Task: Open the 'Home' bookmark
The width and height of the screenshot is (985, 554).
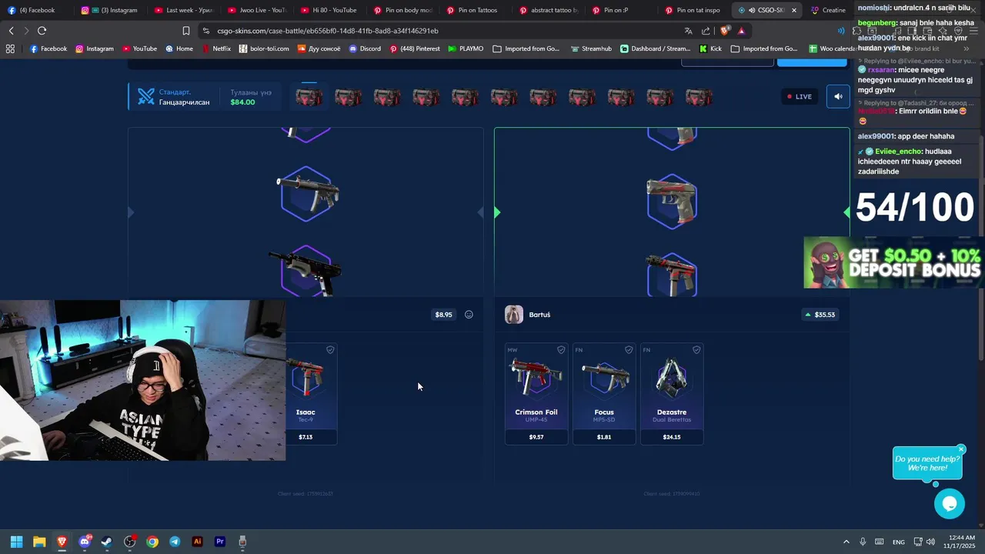Action: coord(179,48)
